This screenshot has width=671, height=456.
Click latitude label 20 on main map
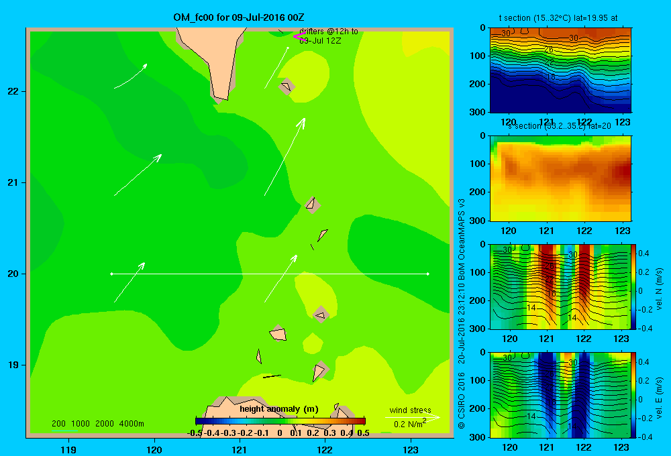[x=13, y=274]
